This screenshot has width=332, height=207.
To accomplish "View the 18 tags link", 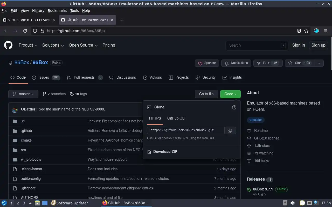I will pyautogui.click(x=78, y=94).
